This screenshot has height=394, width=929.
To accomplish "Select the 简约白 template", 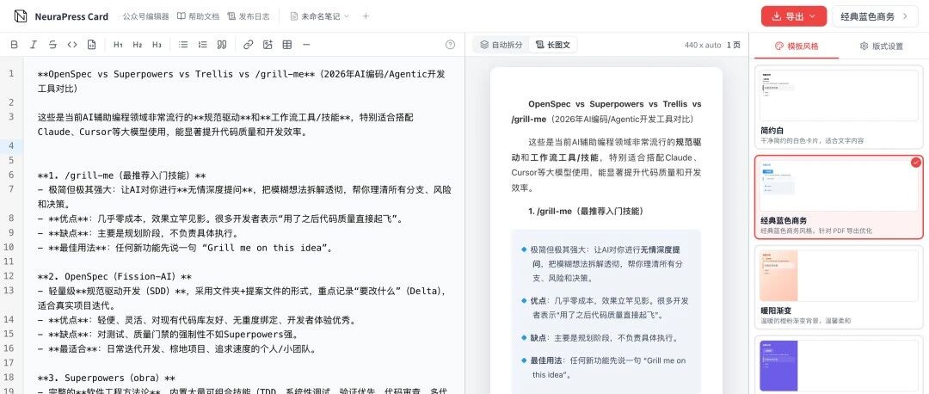I will (839, 107).
